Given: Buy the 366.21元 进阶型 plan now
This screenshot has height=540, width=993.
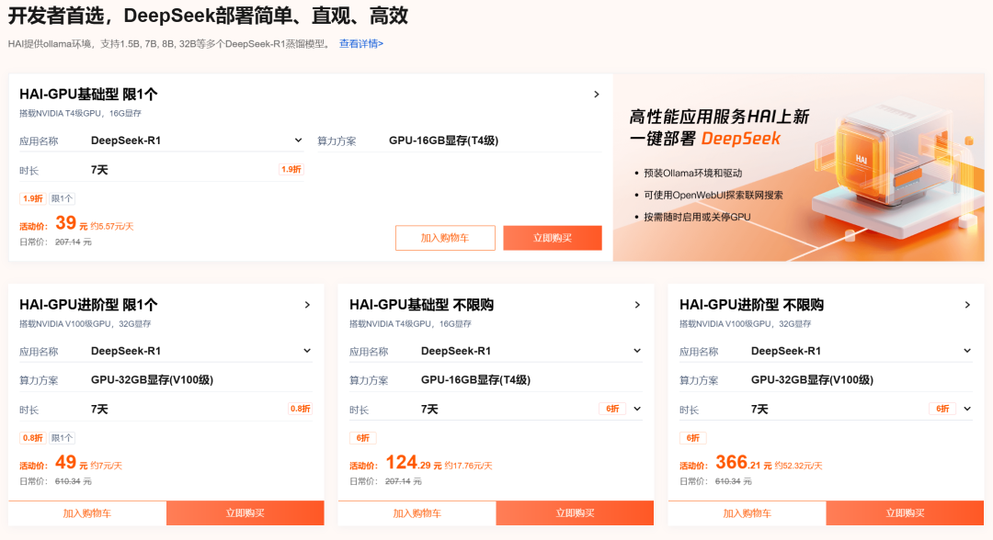Looking at the screenshot, I should tap(905, 513).
